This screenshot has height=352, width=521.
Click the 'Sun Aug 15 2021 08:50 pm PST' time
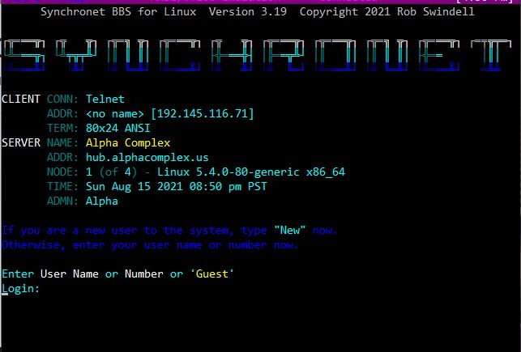[177, 186]
